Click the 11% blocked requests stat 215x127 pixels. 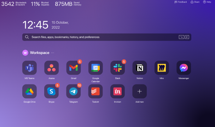click(x=40, y=4)
